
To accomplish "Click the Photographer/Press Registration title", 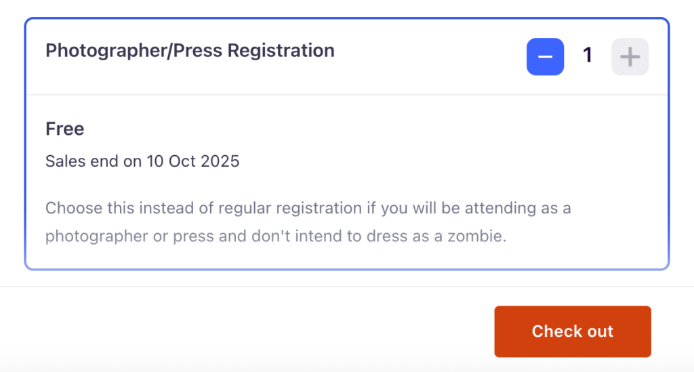I will pyautogui.click(x=190, y=51).
